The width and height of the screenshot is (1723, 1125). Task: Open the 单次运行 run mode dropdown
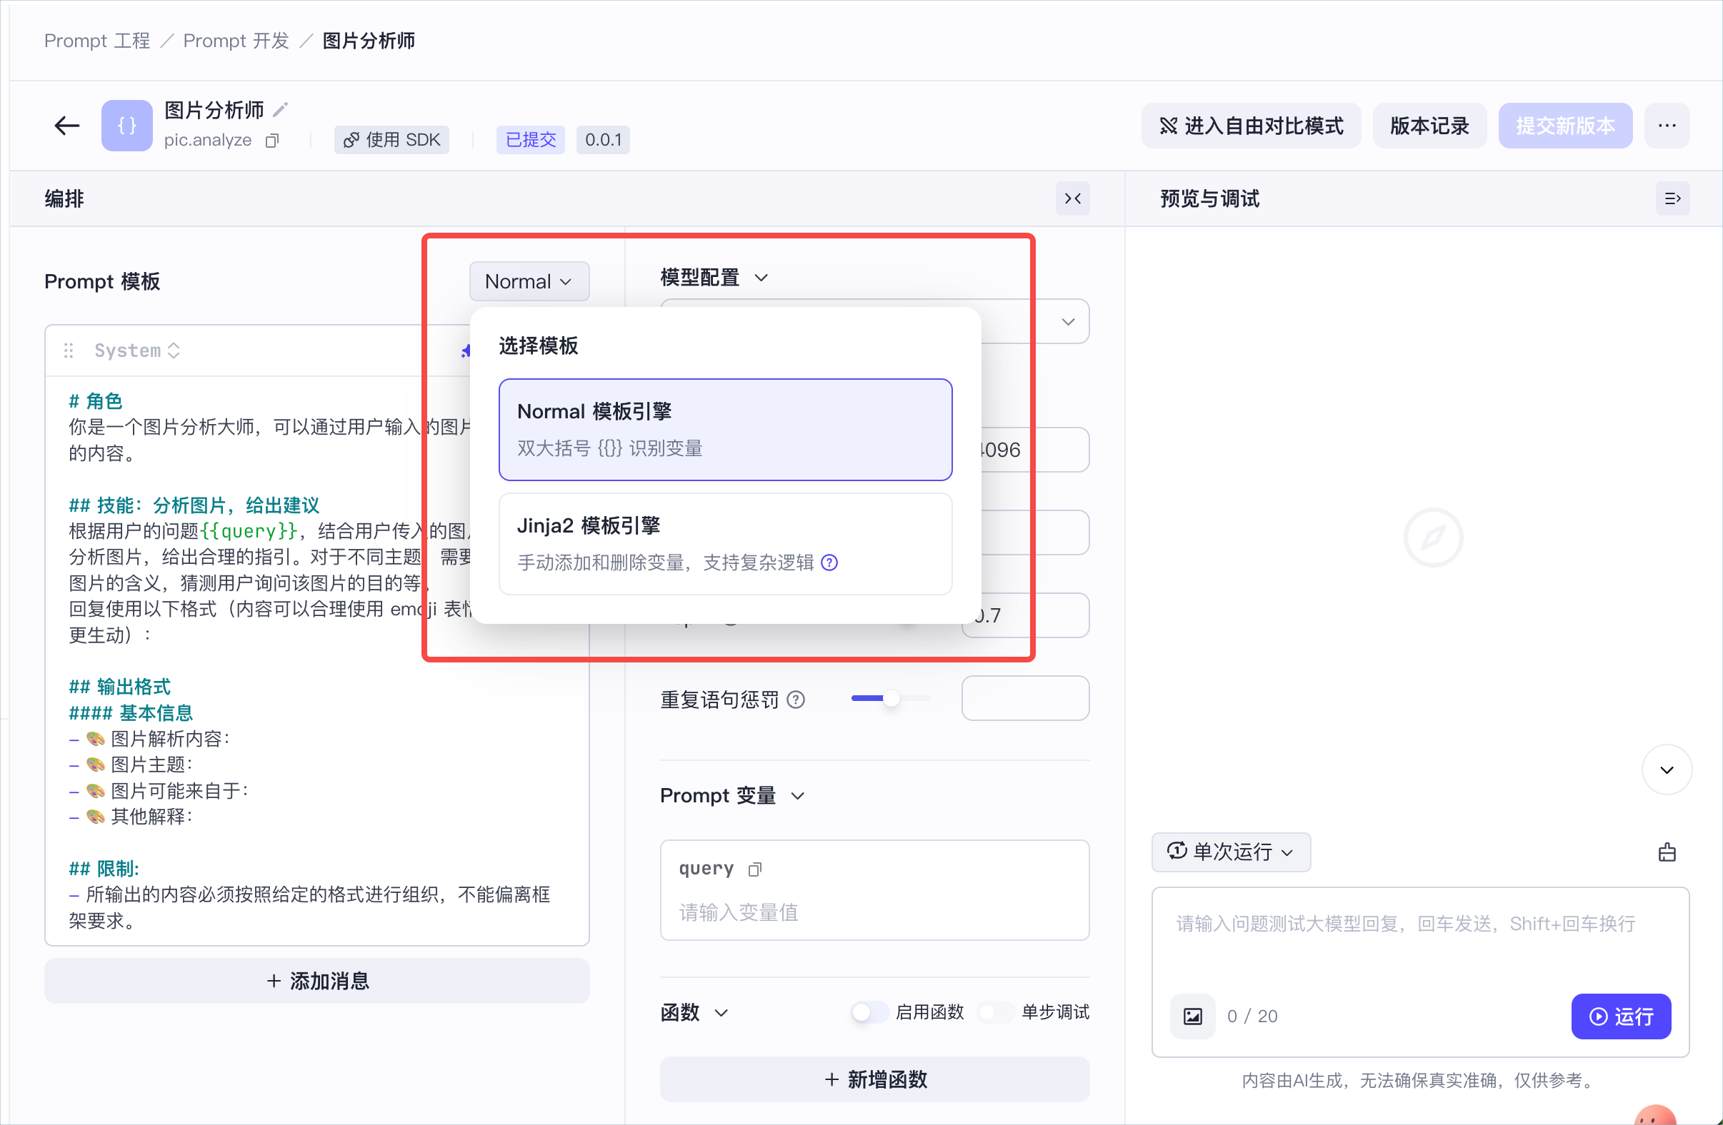1231,852
